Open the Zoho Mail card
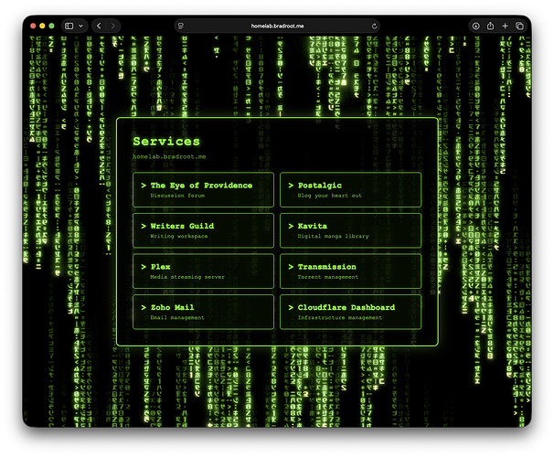Viewport: 554px width, 457px height. (203, 312)
